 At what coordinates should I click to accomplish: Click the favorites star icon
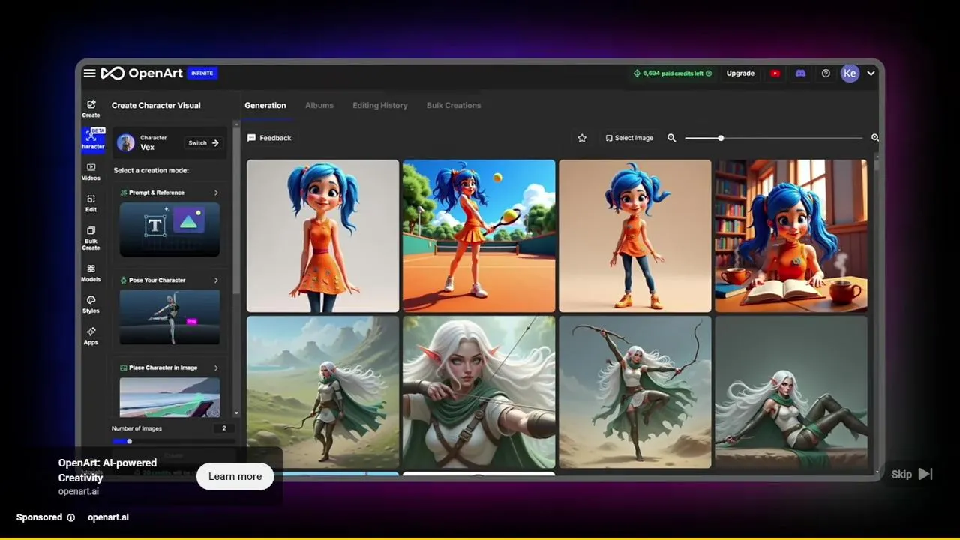(582, 138)
